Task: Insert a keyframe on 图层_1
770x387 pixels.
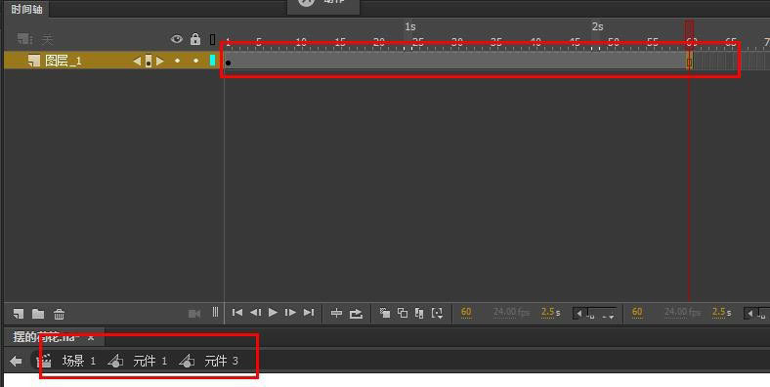Action: tap(149, 61)
